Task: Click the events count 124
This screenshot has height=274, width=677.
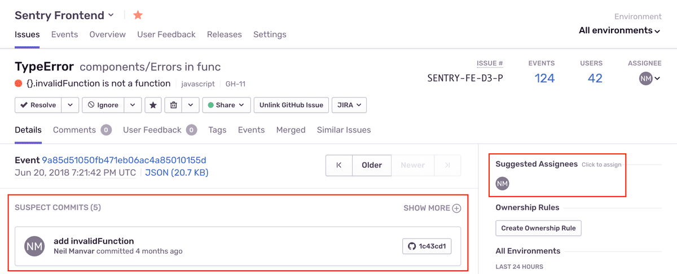Action: (x=544, y=78)
